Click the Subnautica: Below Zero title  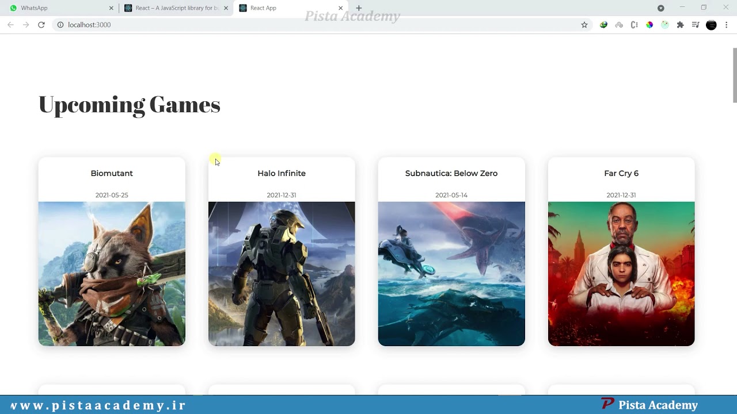click(x=451, y=173)
